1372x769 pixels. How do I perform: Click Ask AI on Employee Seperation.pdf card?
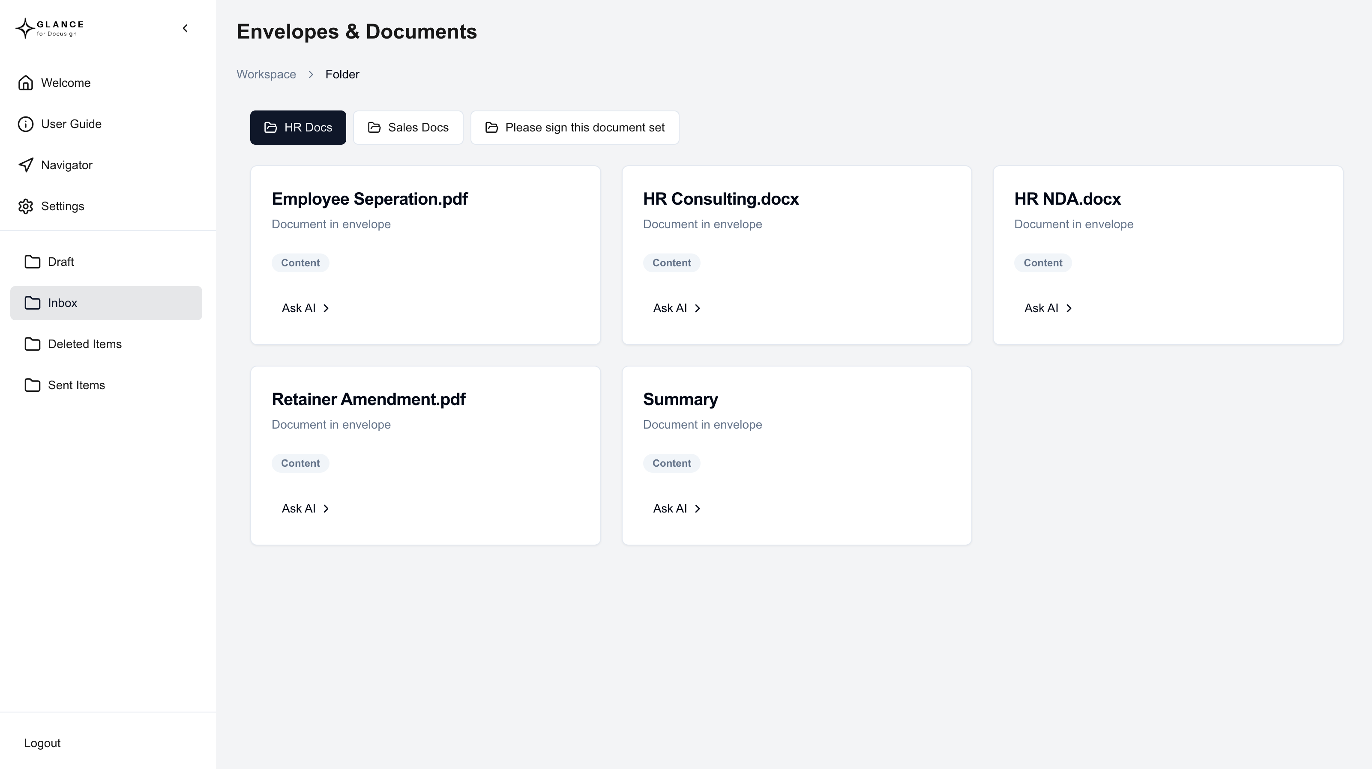(305, 308)
